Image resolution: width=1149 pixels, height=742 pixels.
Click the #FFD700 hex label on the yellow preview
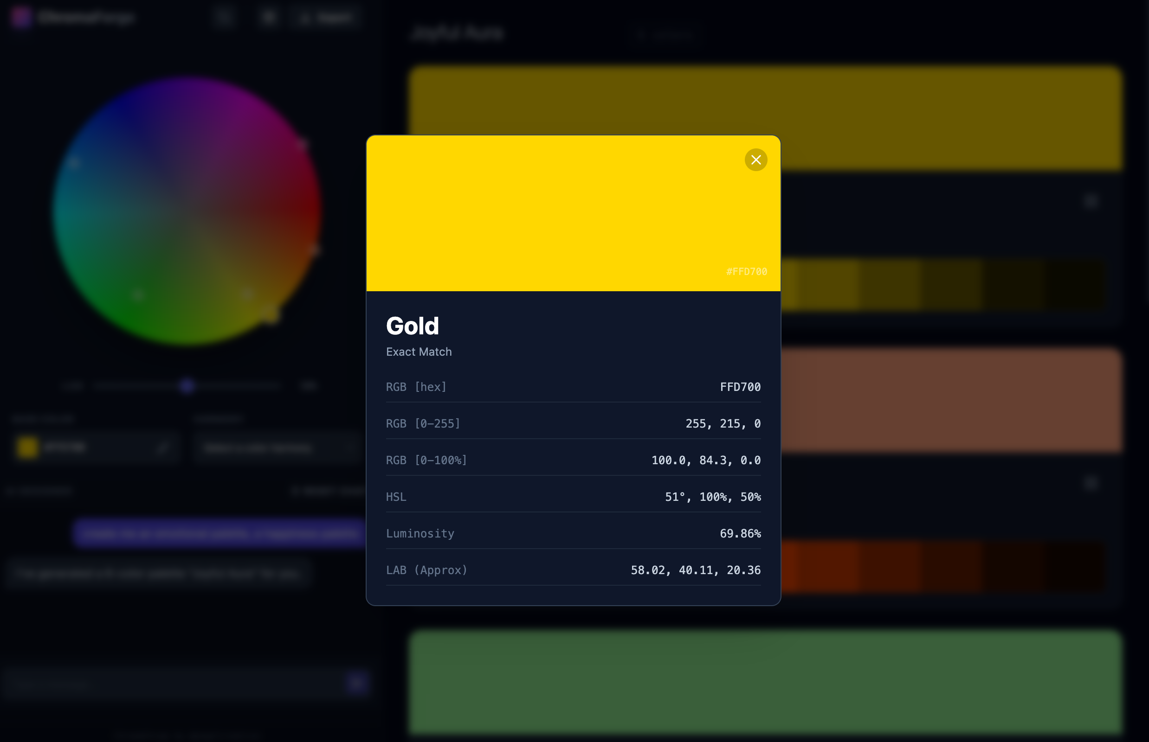click(746, 271)
